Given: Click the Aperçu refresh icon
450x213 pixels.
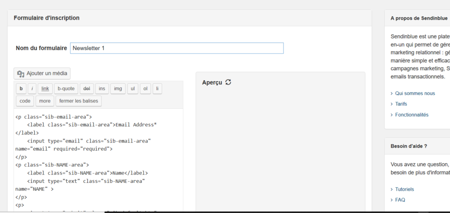Looking at the screenshot, I should click(228, 82).
